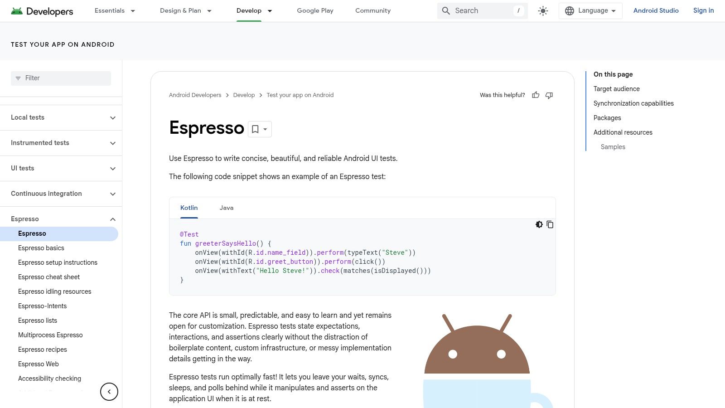Open the Espresso recipes page
Viewport: 725px width, 408px height.
click(43, 350)
